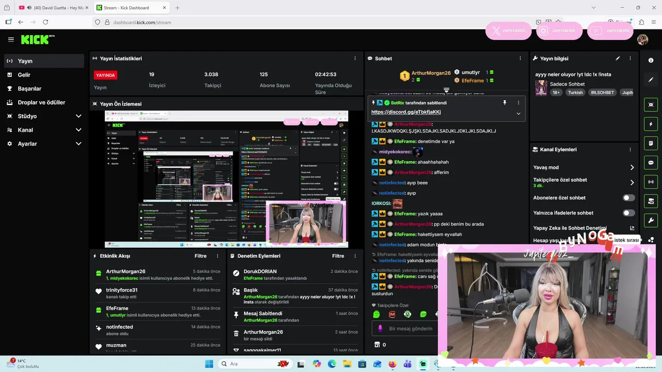Open Firefox from the taskbar
662x372 pixels.
(x=392, y=364)
